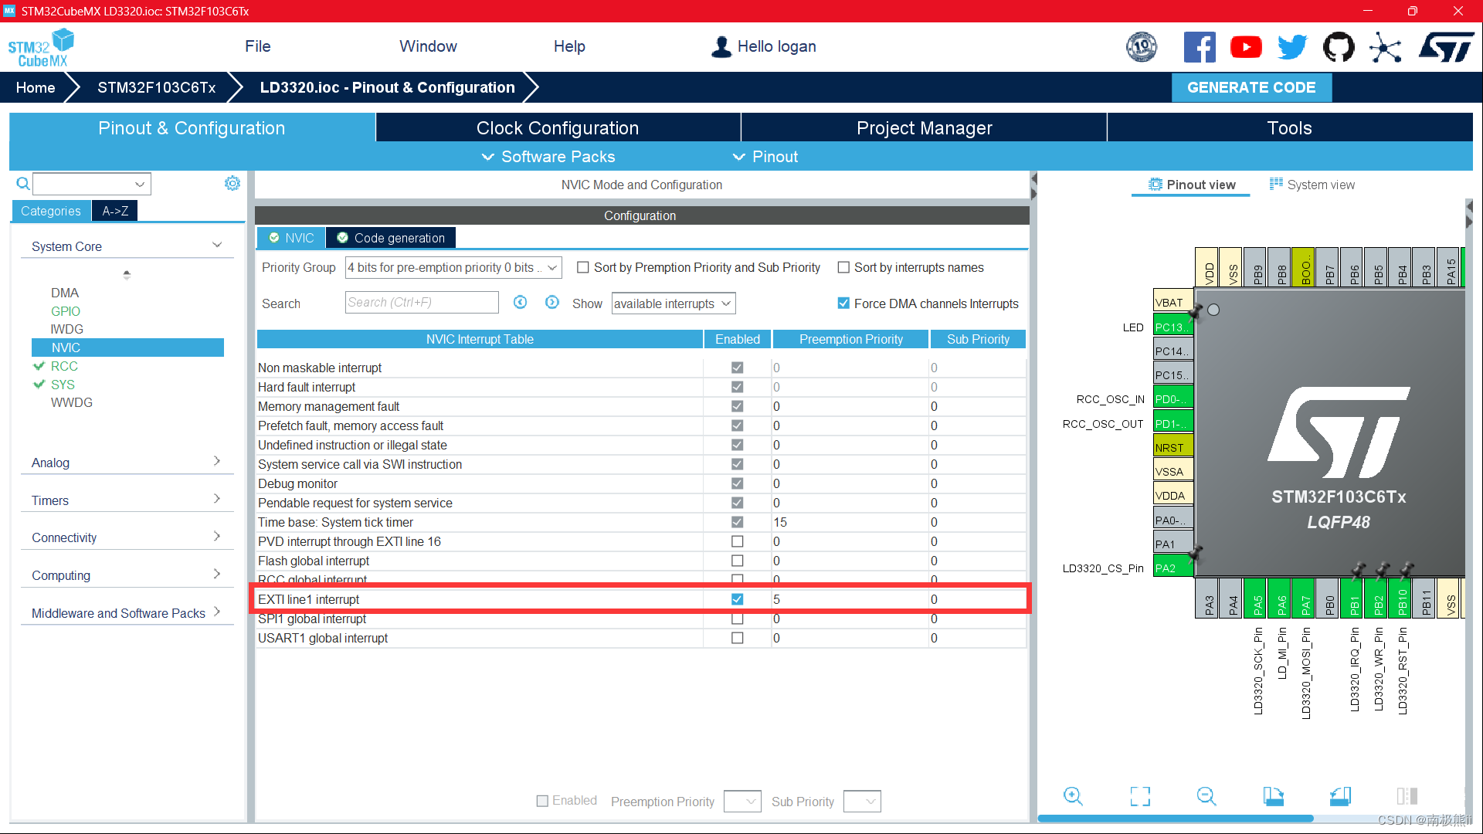Click the settings gear in categories panel
The height and width of the screenshot is (834, 1483).
coord(232,183)
